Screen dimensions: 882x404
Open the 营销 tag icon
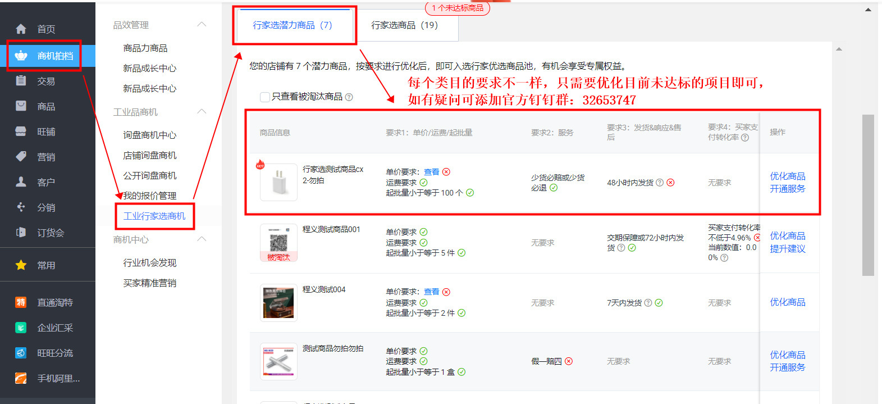[x=21, y=156]
